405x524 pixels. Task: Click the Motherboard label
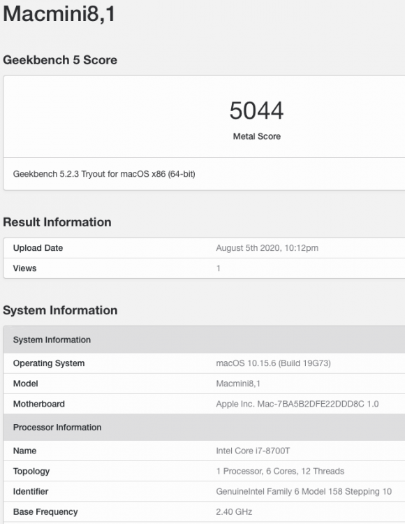click(38, 404)
